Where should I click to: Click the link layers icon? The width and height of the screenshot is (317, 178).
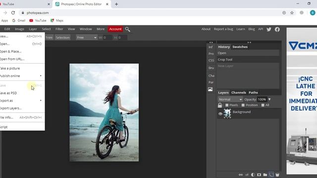click(x=241, y=175)
